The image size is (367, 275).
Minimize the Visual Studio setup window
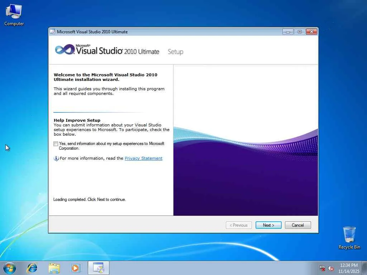[x=288, y=32]
